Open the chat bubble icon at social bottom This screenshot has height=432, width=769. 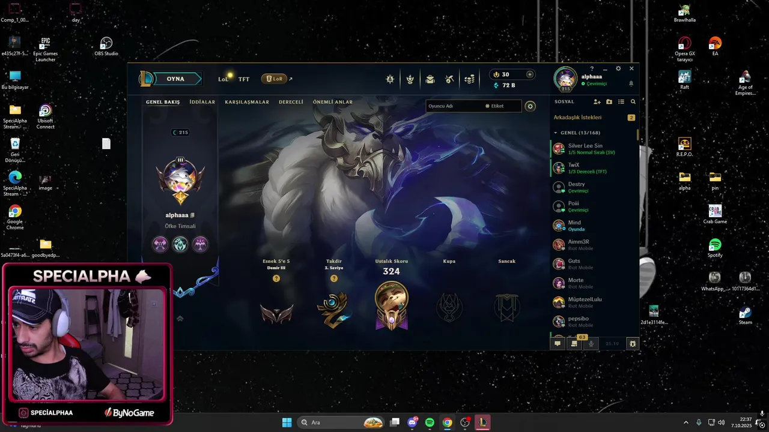pos(558,344)
